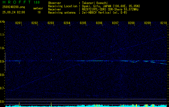Click the 0207 time marker
The height and width of the screenshot is (107, 169).
(x=115, y=23)
